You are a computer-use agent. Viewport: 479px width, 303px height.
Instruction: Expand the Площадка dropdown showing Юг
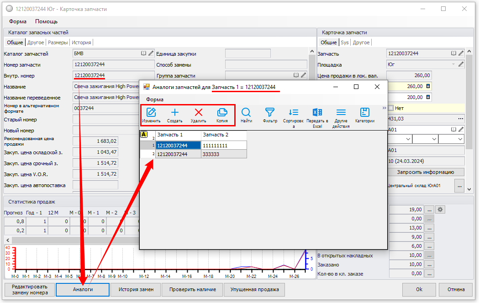453,64
